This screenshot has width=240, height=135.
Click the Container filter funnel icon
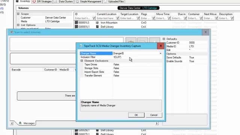[201, 18]
